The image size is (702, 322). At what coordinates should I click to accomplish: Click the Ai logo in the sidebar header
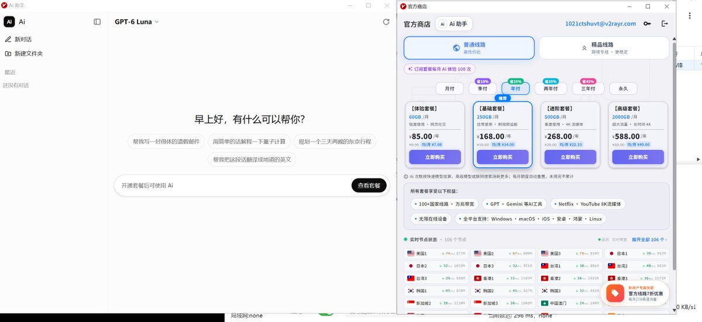(9, 22)
